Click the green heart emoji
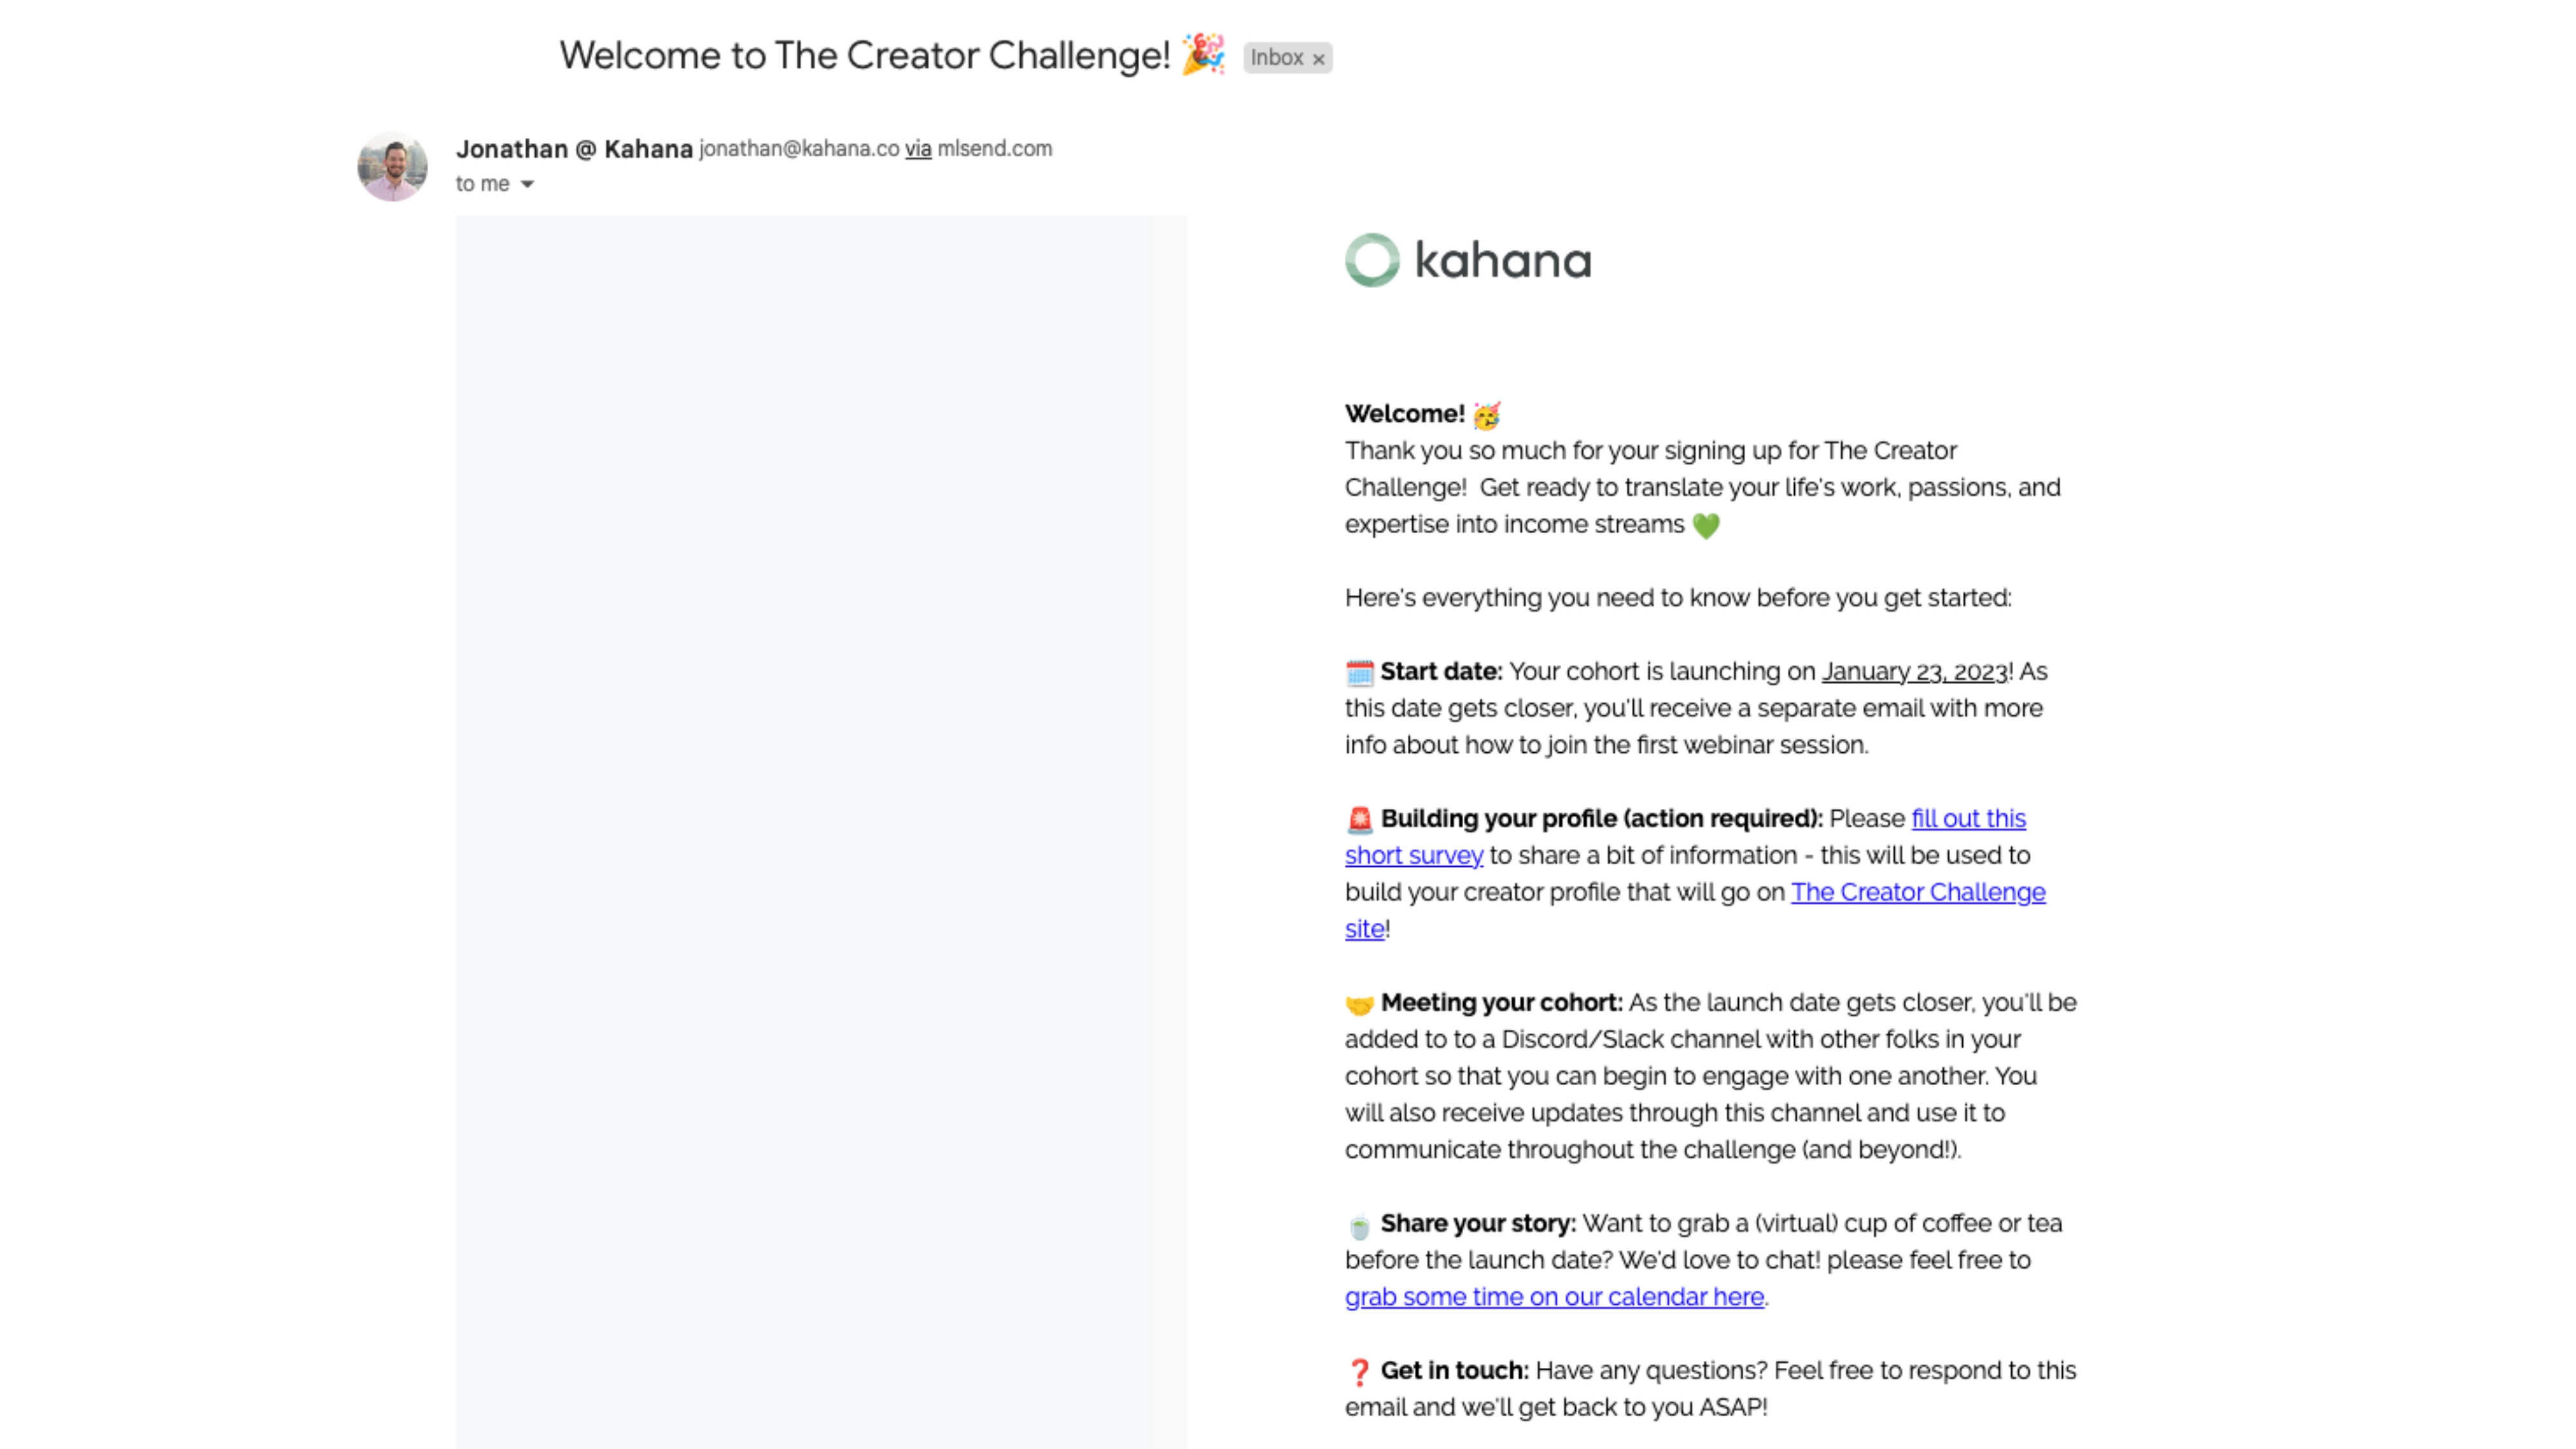The width and height of the screenshot is (2576, 1449). pos(1706,525)
